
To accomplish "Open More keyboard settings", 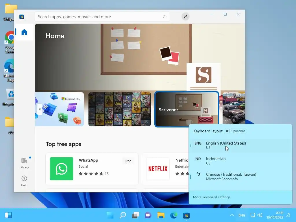I will [x=212, y=197].
